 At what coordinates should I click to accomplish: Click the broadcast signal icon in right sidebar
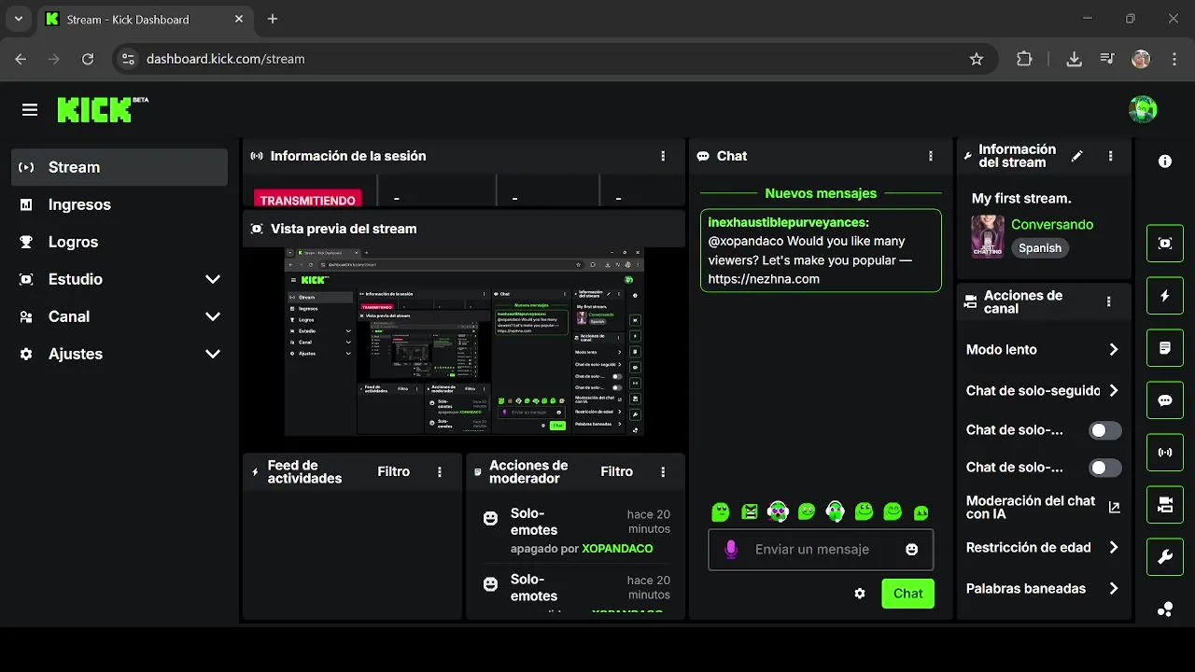click(x=1165, y=453)
